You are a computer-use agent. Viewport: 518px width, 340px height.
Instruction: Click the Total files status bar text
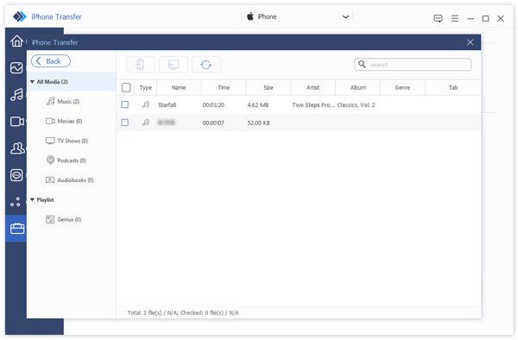click(x=183, y=312)
